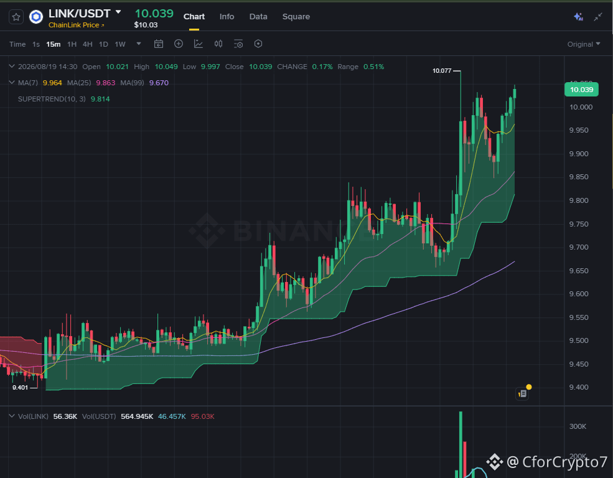This screenshot has width=613, height=478.
Task: Collapse the Vol(LINK) indicator chevron
Action: click(x=12, y=416)
